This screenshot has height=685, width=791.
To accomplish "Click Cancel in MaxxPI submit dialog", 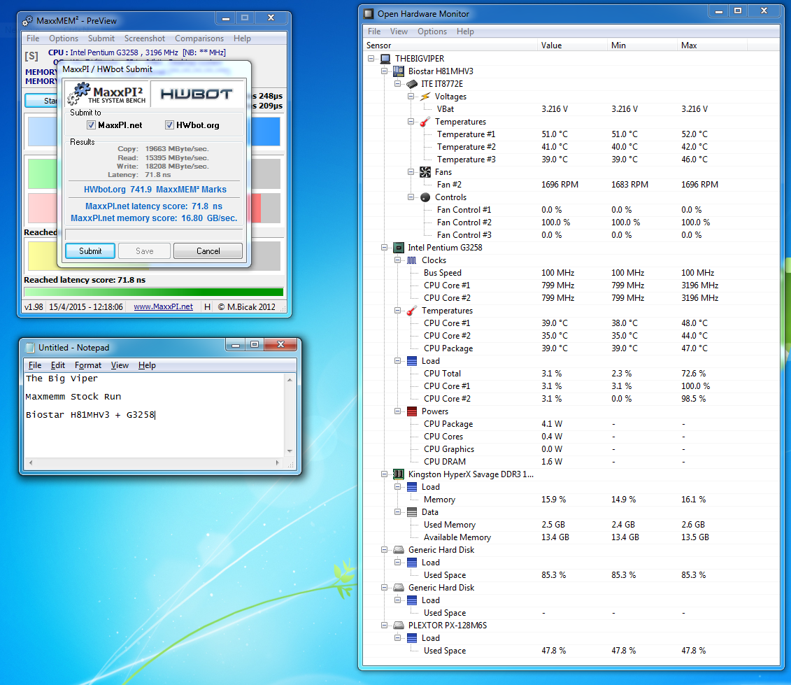I will 208,251.
